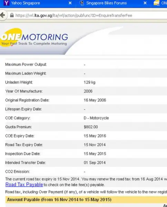Click the Original Registration Date value

click(x=95, y=100)
